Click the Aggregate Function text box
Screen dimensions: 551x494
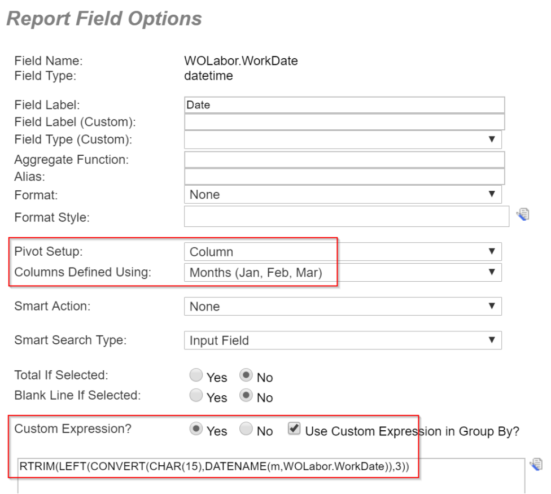click(344, 160)
